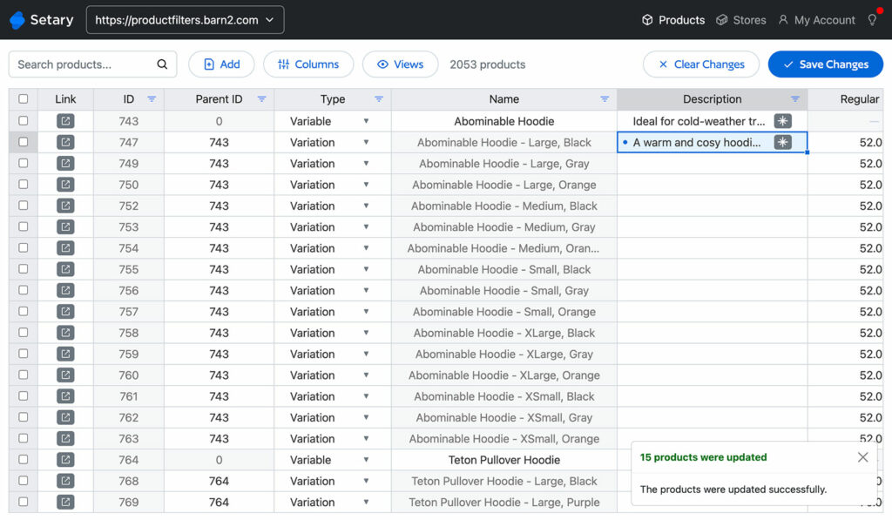Open Type dropdown for product 769

click(x=367, y=502)
